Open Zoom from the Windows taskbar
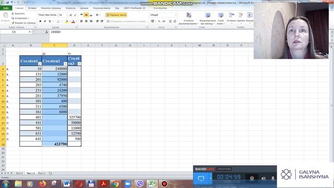The width and height of the screenshot is (334, 188). [x=127, y=183]
